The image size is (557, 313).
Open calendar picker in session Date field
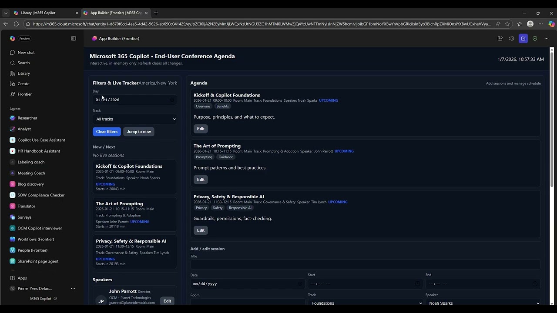(300, 284)
